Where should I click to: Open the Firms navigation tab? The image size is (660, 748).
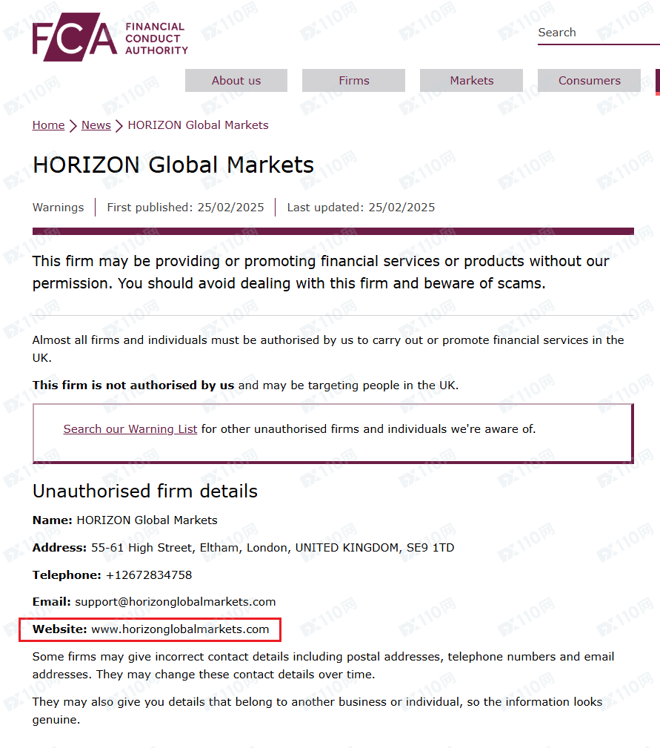(x=354, y=81)
